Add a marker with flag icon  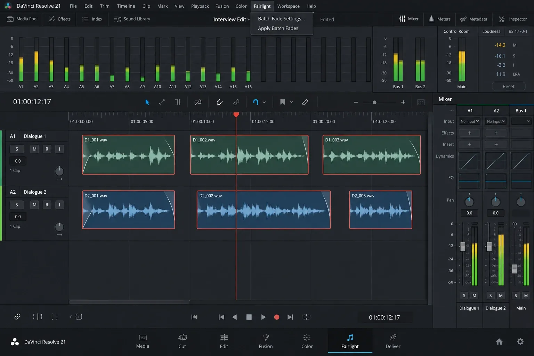283,102
